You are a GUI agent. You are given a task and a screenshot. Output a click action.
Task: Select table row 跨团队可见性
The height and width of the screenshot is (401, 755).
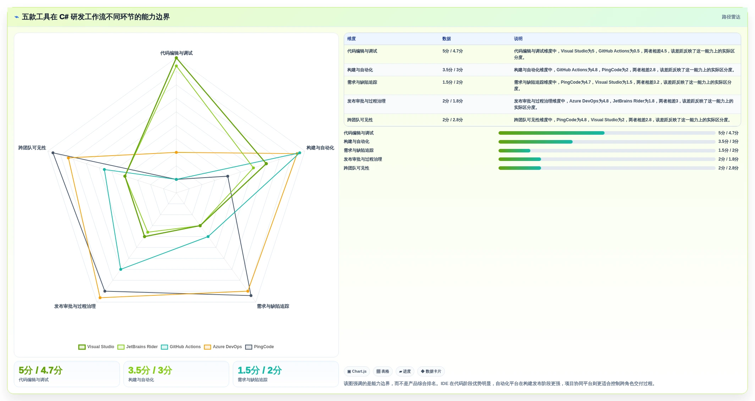point(542,120)
